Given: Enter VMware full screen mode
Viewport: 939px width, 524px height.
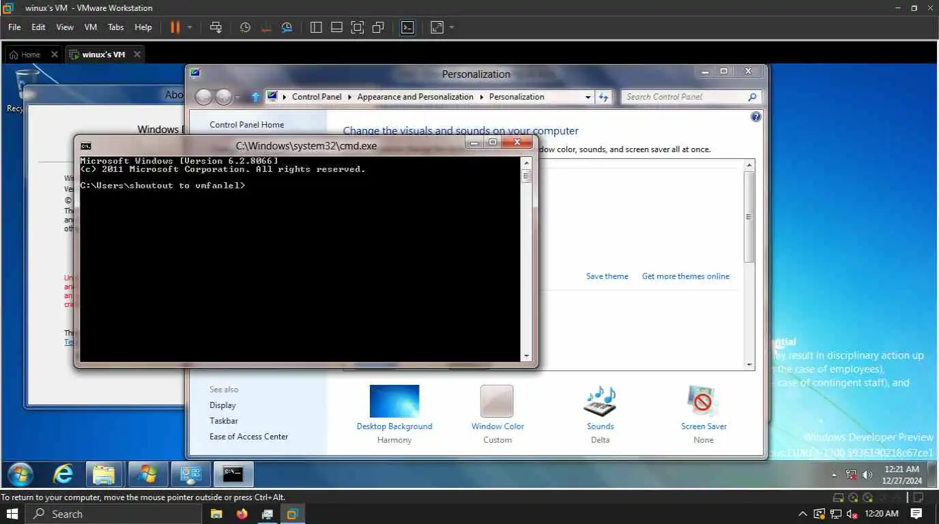Looking at the screenshot, I should point(357,27).
